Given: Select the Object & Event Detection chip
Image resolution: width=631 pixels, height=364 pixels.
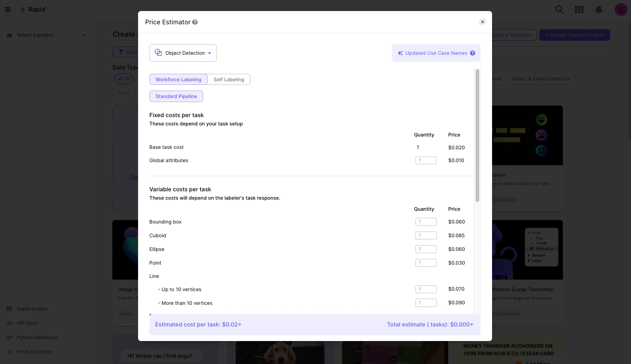Looking at the screenshot, I should coord(540,79).
